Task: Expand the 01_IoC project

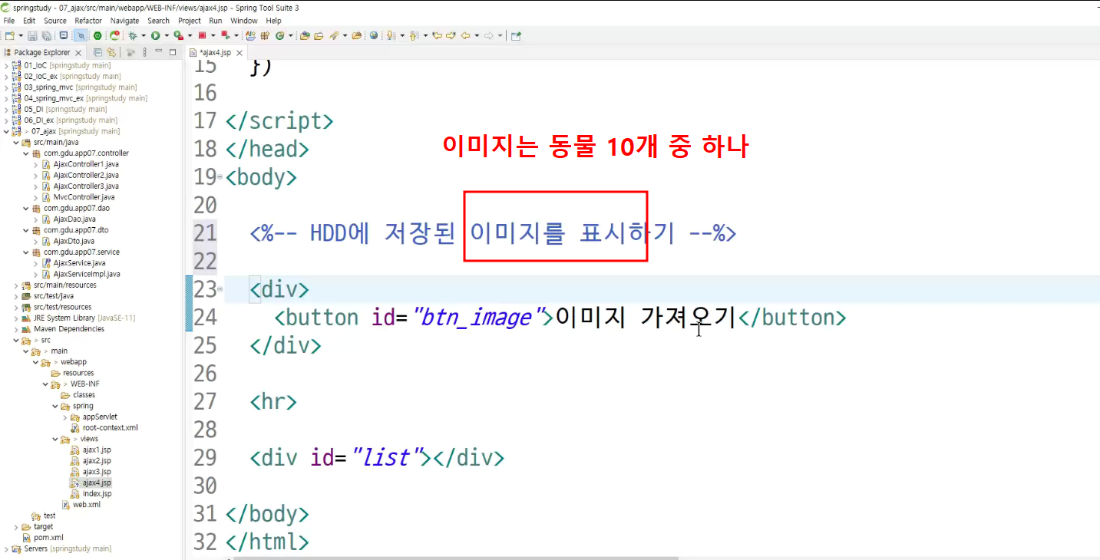Action: [6, 65]
